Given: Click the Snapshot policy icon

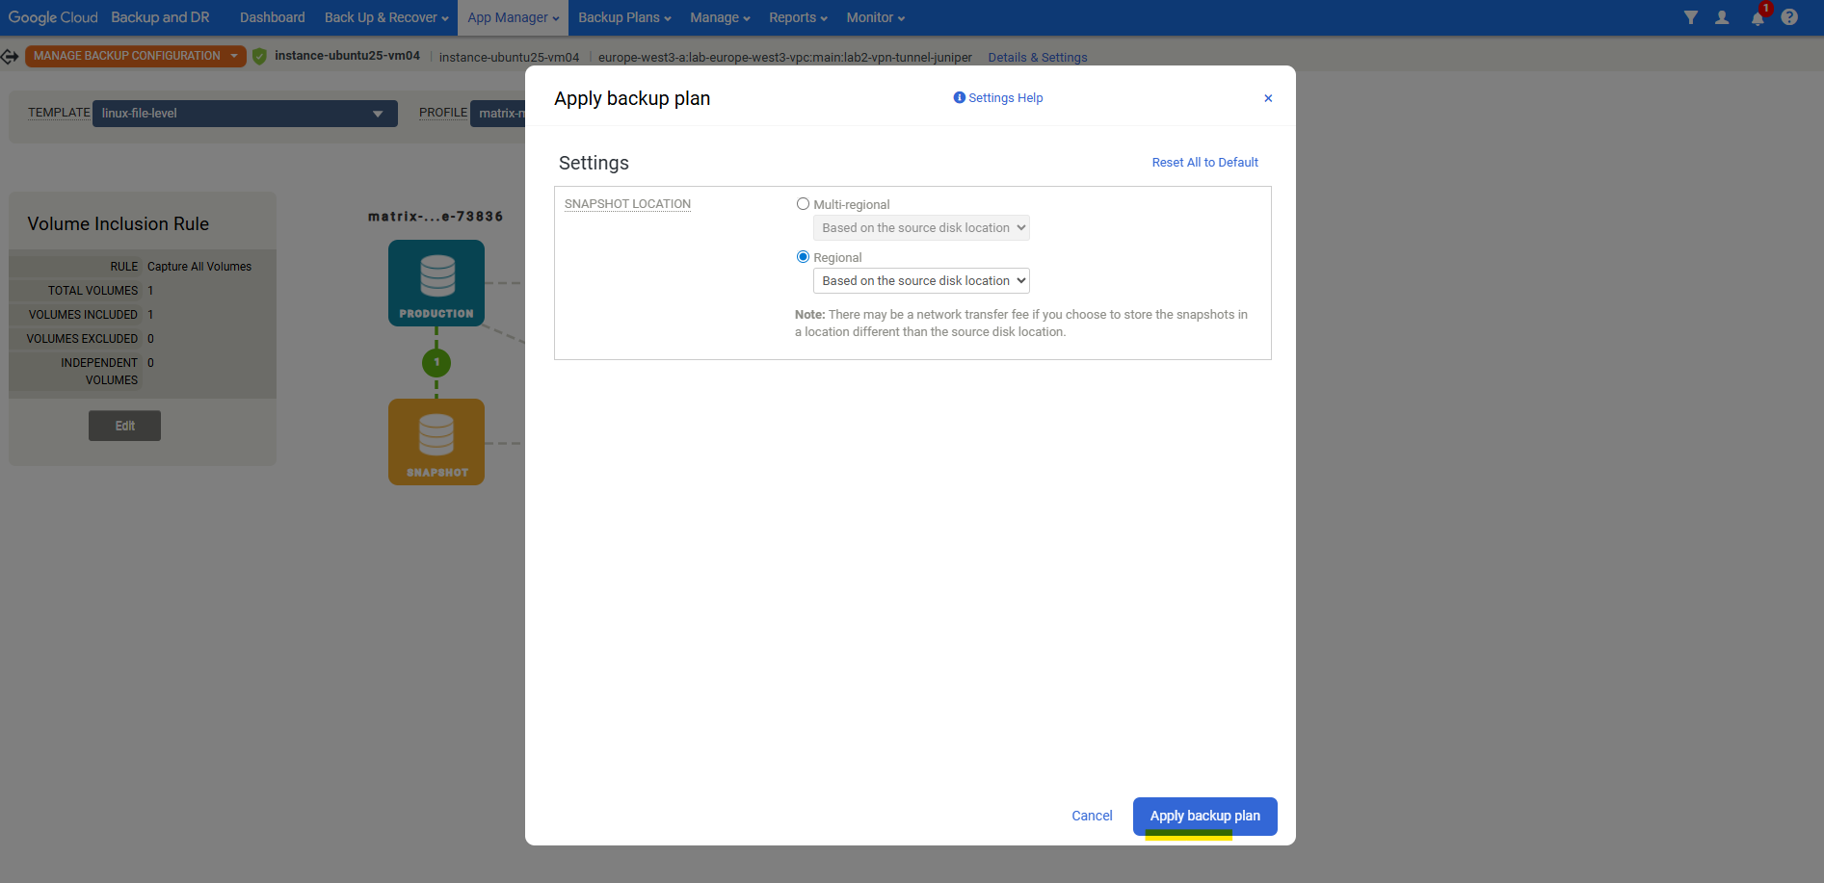Looking at the screenshot, I should (436, 441).
